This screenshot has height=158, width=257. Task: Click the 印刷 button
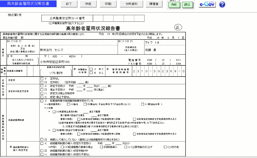(108, 4)
